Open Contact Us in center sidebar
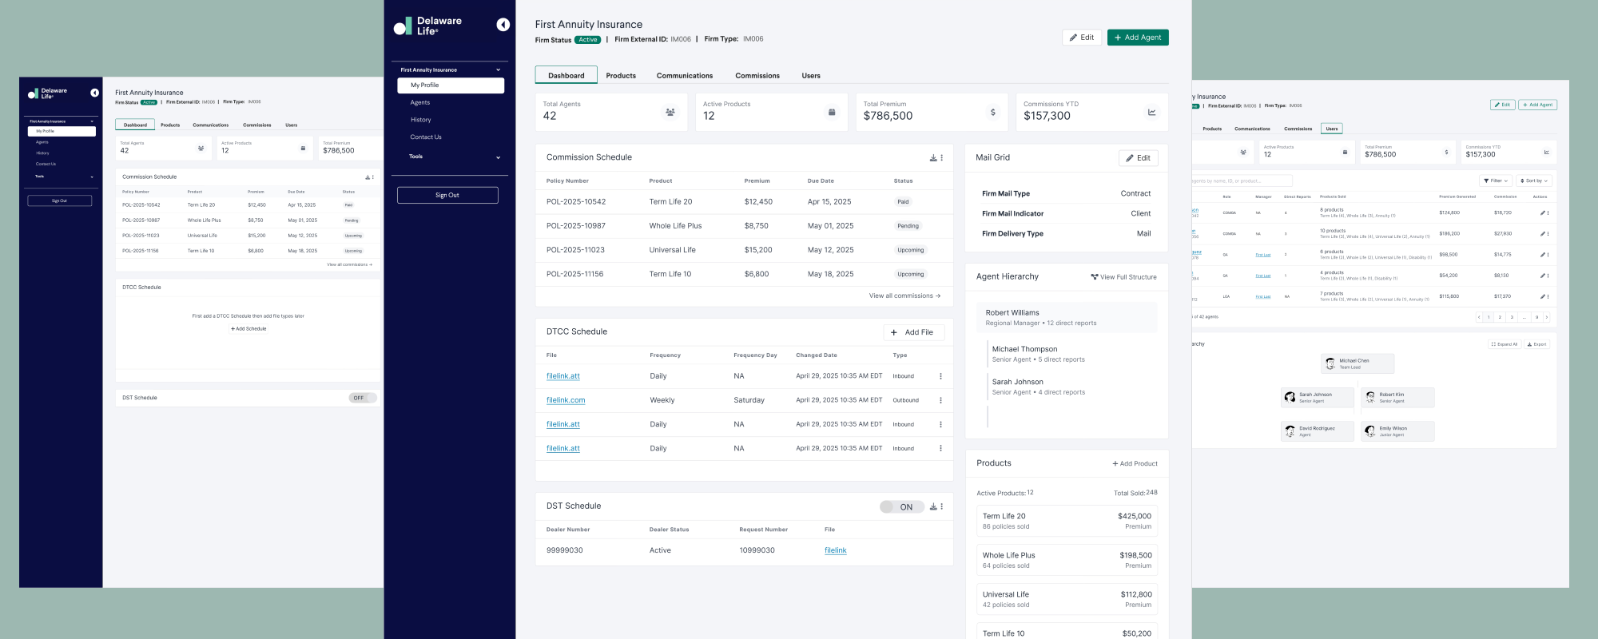Viewport: 1598px width, 639px height. (x=426, y=137)
